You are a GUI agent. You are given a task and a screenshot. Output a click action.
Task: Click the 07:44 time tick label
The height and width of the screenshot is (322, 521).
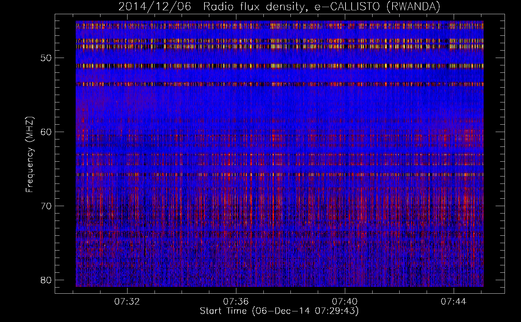point(454,302)
